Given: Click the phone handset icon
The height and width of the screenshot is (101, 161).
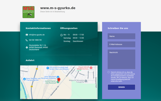Looking at the screenshot, I should click(x=27, y=40).
